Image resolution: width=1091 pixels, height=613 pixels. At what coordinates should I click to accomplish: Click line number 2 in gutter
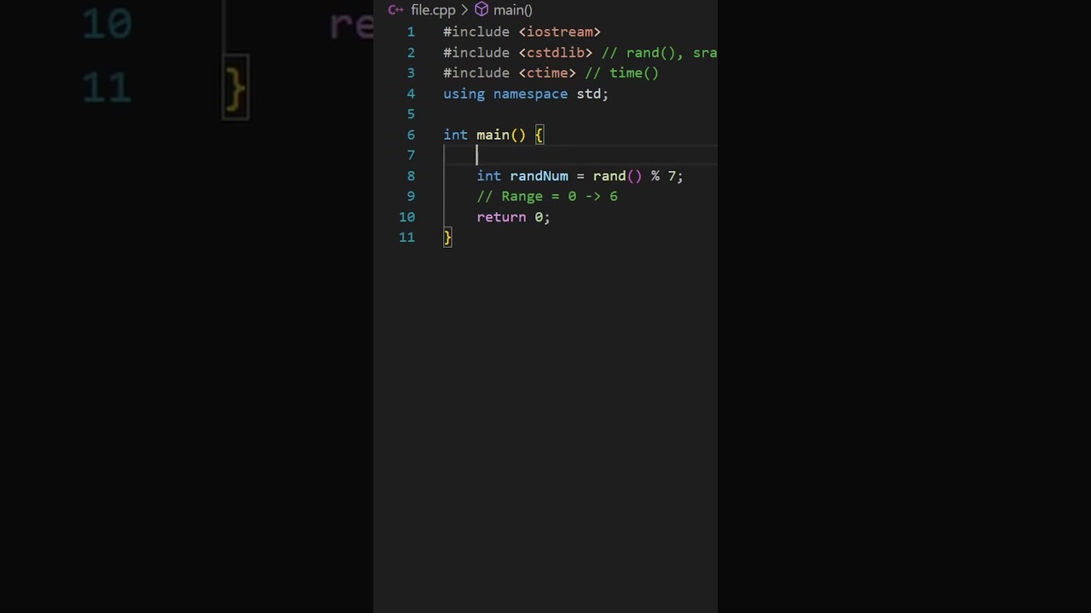pyautogui.click(x=411, y=53)
